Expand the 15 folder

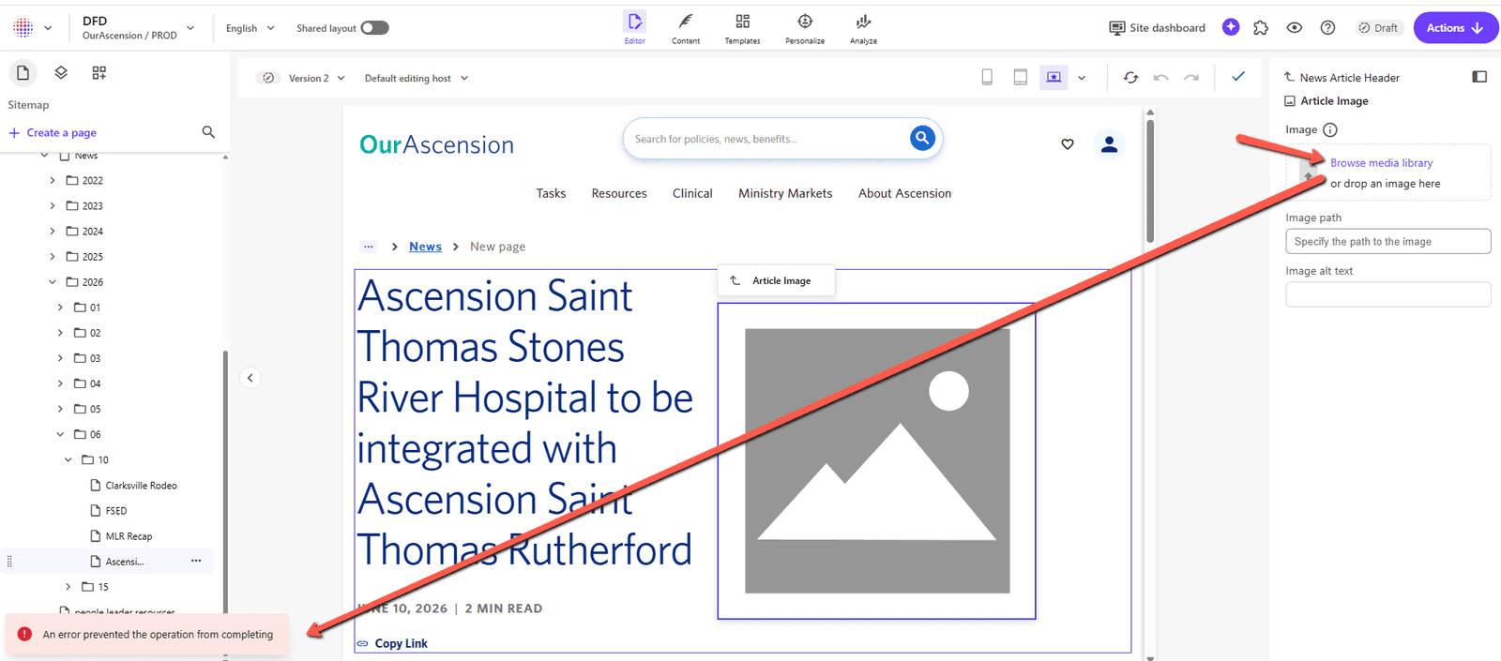pos(68,587)
